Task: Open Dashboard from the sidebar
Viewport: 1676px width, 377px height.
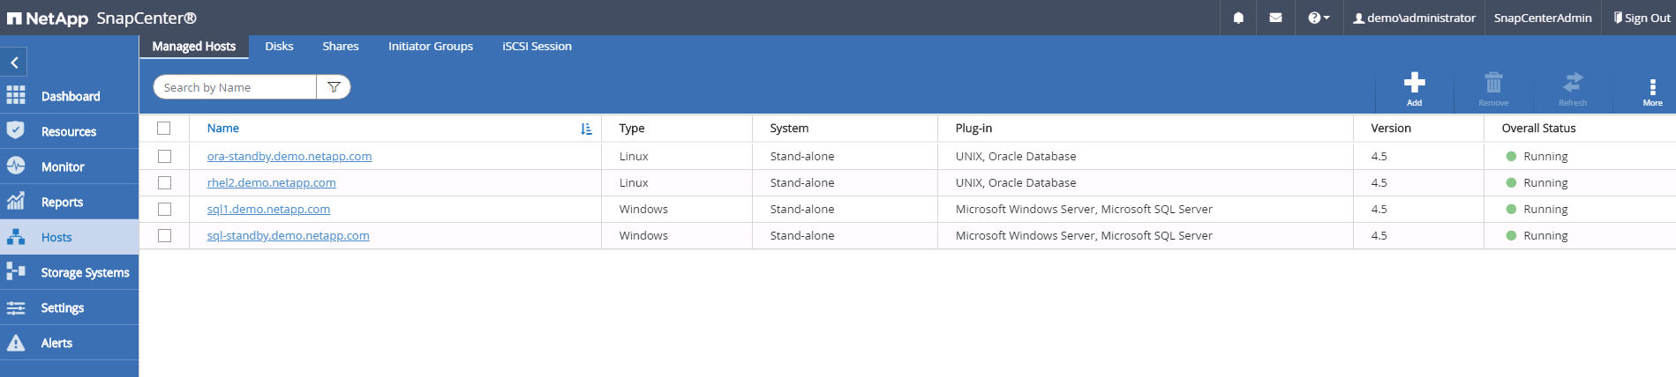Action: 70,96
